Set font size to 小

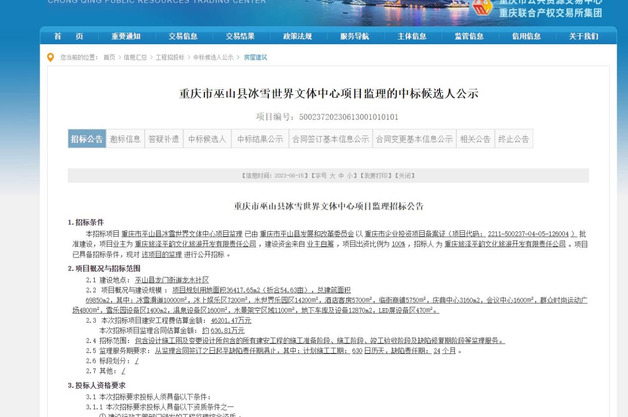click(349, 176)
